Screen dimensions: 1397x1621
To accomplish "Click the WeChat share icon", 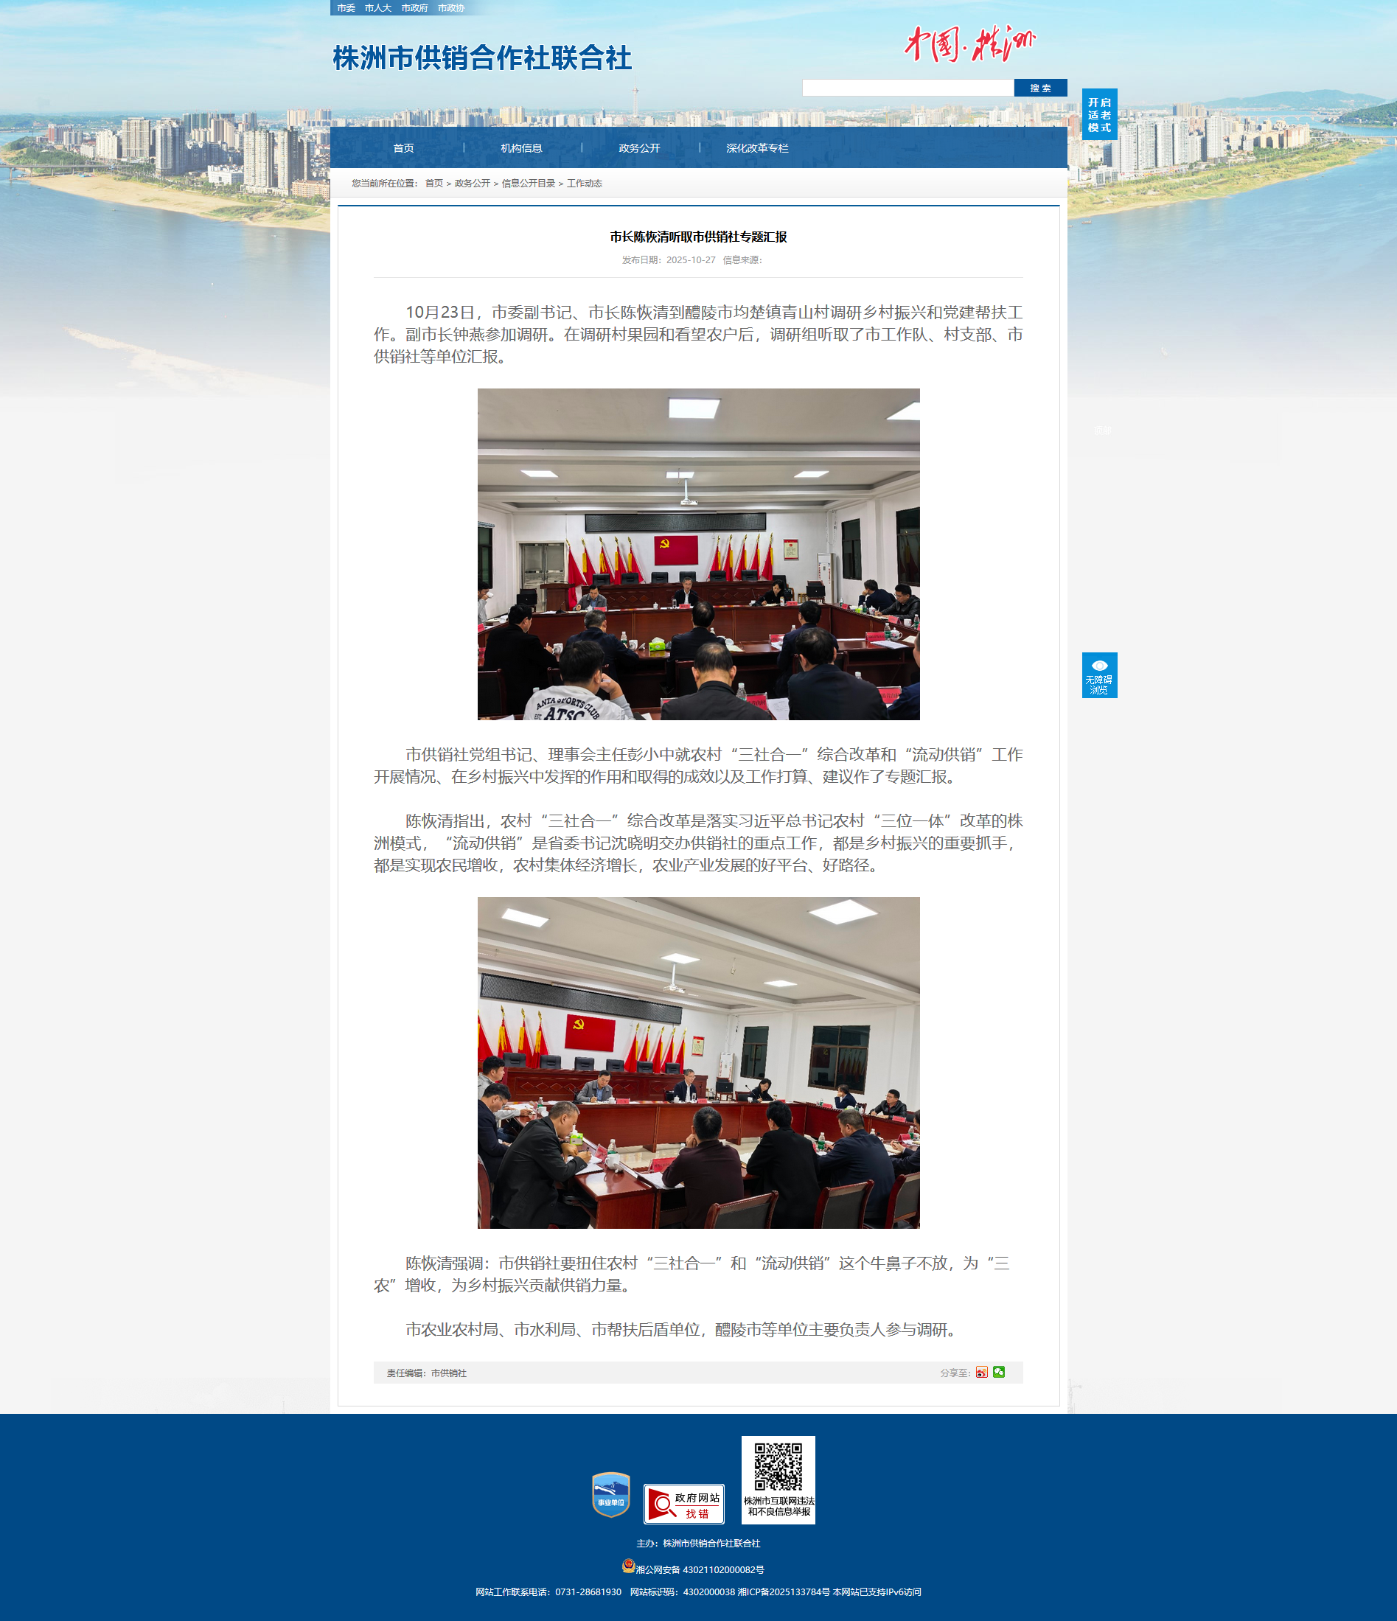I will [999, 1373].
